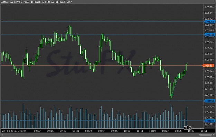Click the 1.05000 price scale value
216x137 pixels.
coord(209,83)
